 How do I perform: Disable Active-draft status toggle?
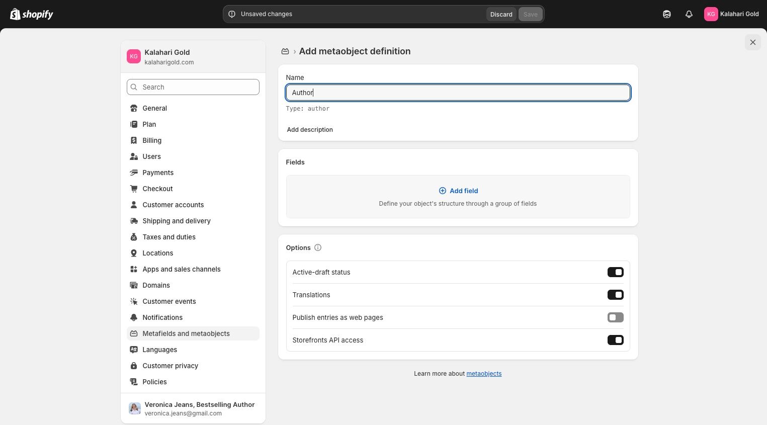click(x=615, y=272)
